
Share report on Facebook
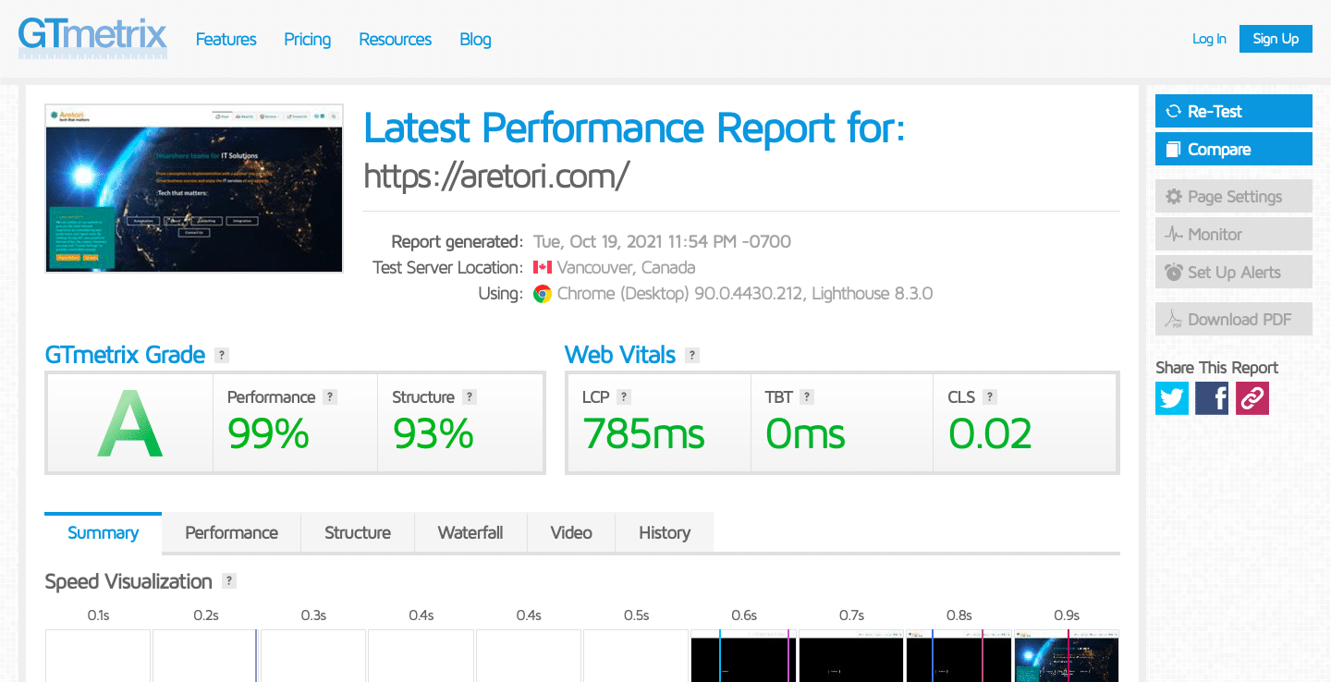(1212, 398)
